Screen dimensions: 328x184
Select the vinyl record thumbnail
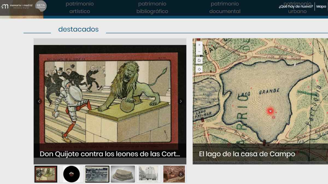71,174
